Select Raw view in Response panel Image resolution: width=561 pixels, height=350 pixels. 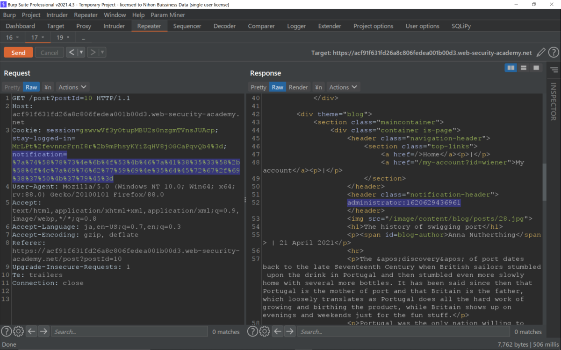(278, 87)
